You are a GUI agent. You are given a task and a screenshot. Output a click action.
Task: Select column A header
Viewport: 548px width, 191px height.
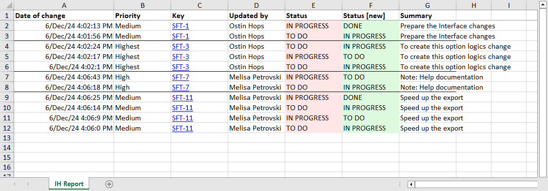click(63, 5)
